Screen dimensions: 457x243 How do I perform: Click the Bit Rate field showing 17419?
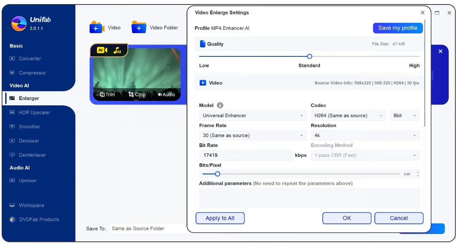[x=246, y=155]
